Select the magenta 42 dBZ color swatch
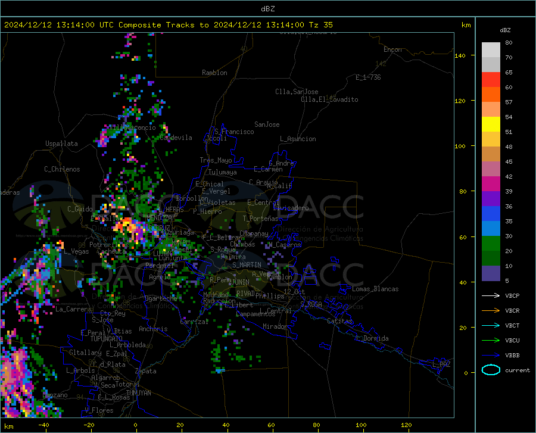 click(491, 184)
